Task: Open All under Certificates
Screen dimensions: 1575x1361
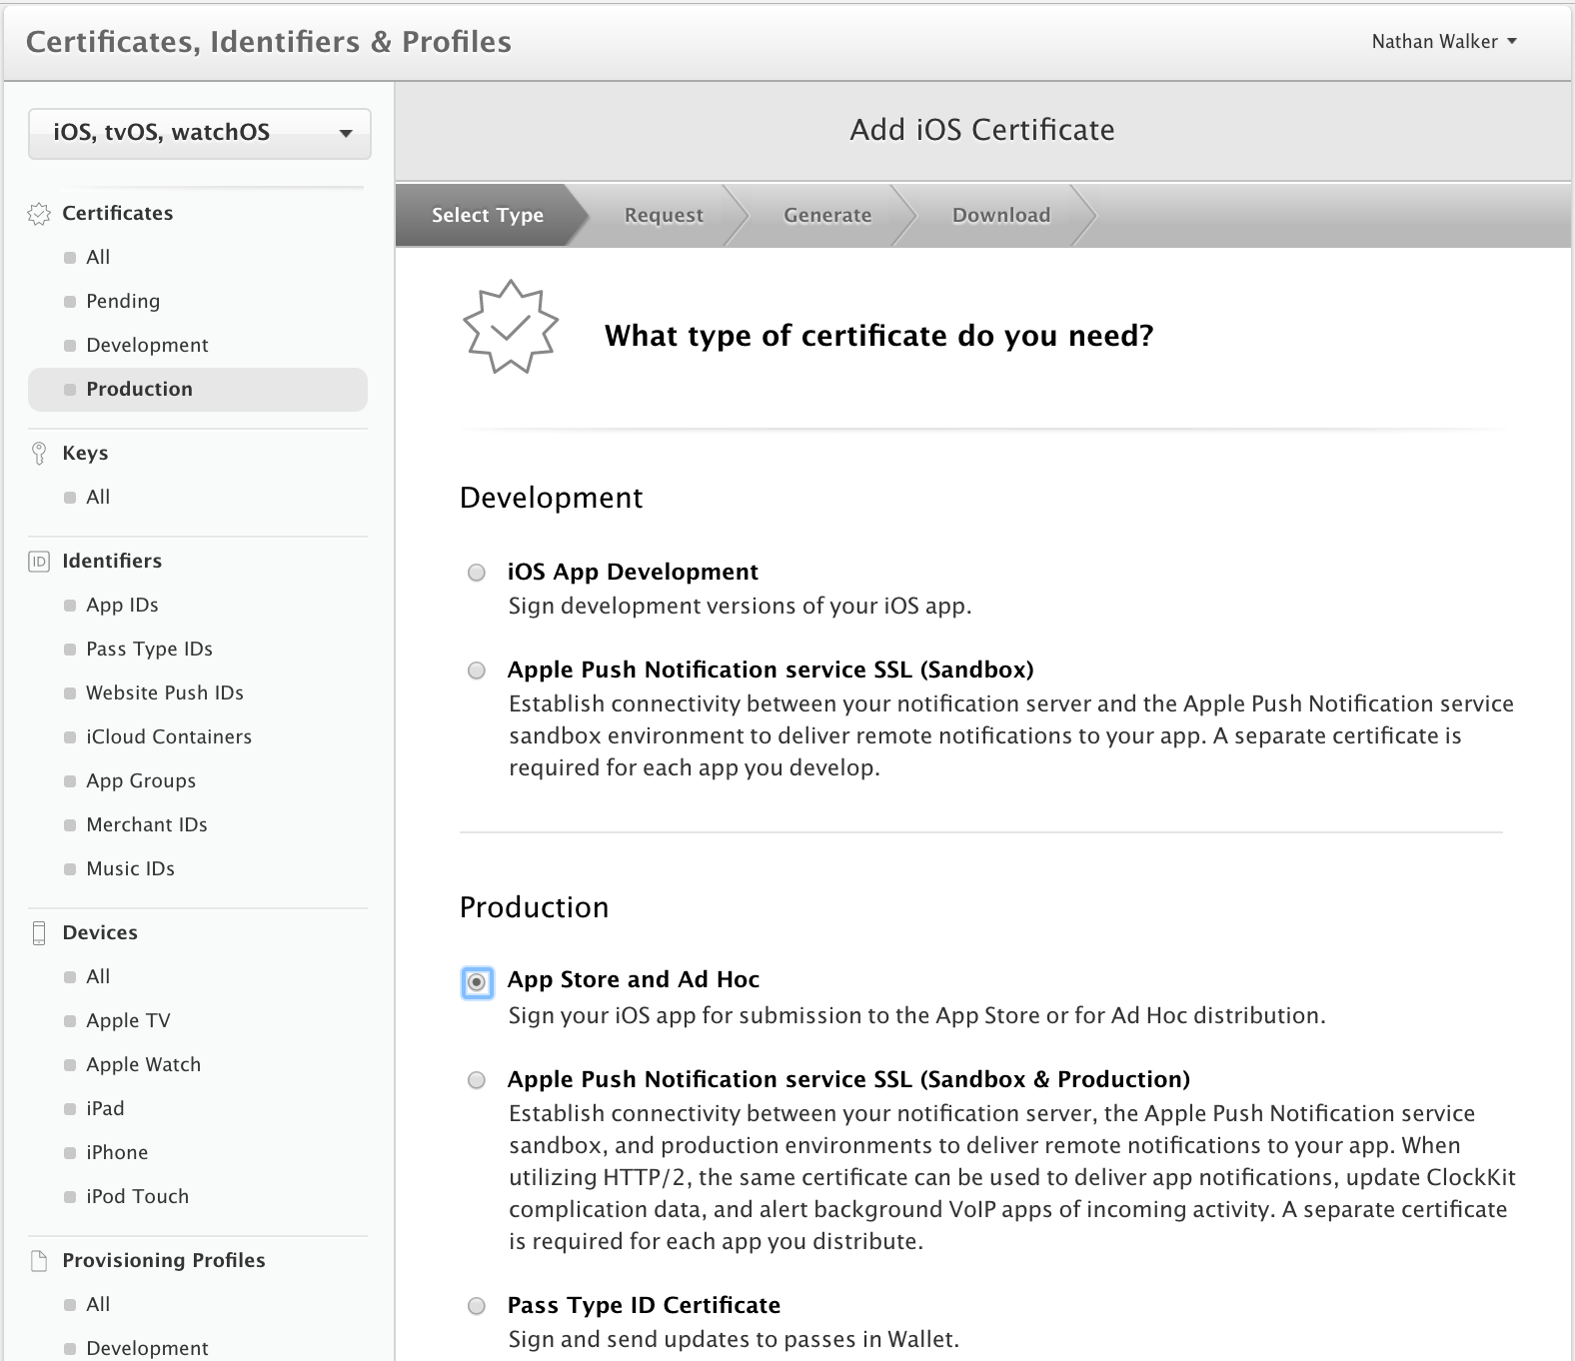Action: point(98,258)
